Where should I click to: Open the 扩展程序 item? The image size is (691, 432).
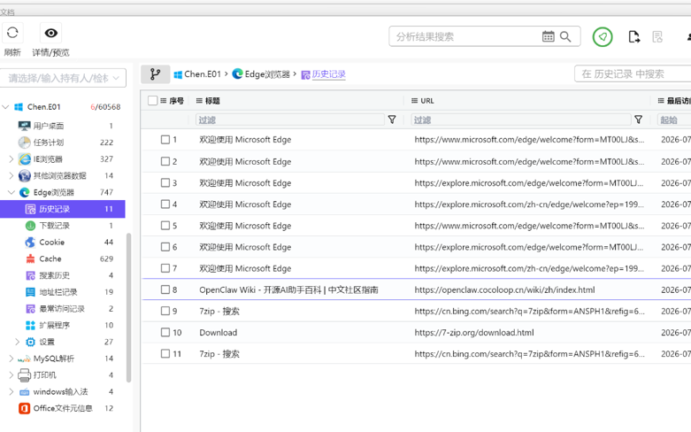coord(54,325)
